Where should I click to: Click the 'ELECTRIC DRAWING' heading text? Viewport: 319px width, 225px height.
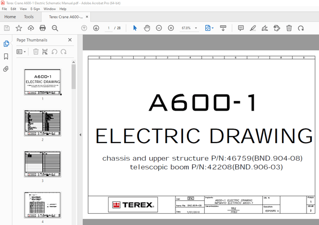click(204, 136)
